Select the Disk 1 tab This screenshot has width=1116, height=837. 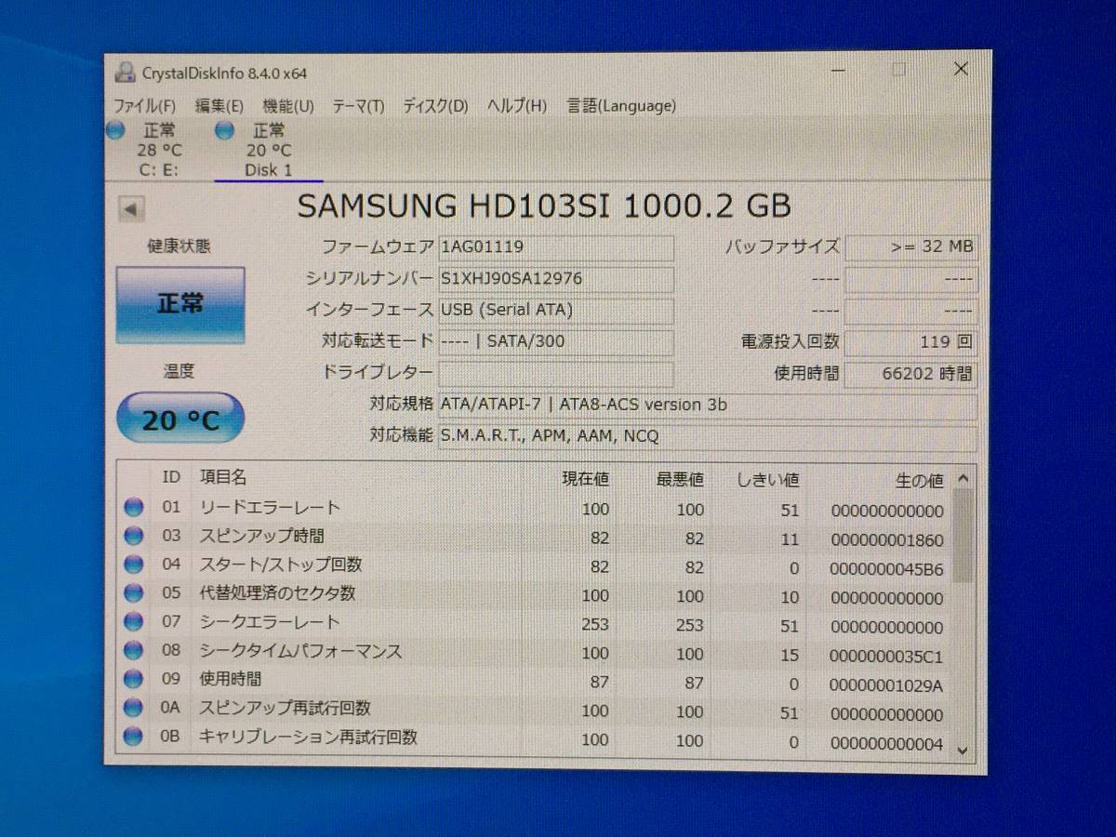click(x=269, y=151)
